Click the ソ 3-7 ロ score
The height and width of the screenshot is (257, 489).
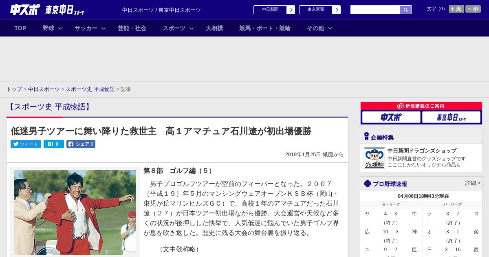coord(453,214)
